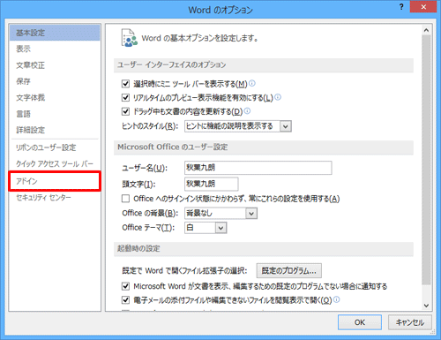Select 文章校正 category in sidebar

pos(55,65)
